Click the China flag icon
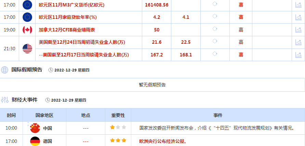 pos(35,128)
